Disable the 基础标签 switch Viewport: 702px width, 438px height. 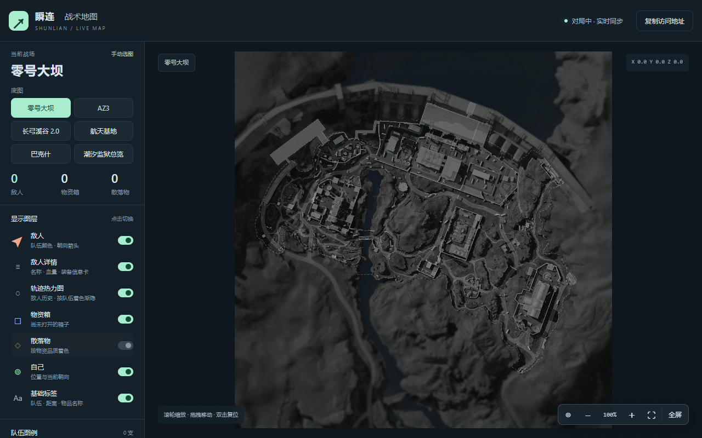[x=126, y=398]
